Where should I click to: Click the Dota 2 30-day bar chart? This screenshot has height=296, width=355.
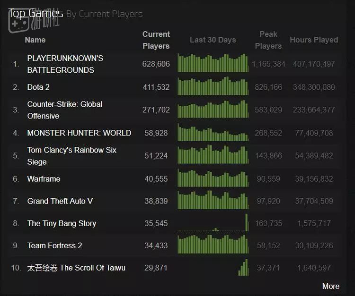click(x=213, y=87)
